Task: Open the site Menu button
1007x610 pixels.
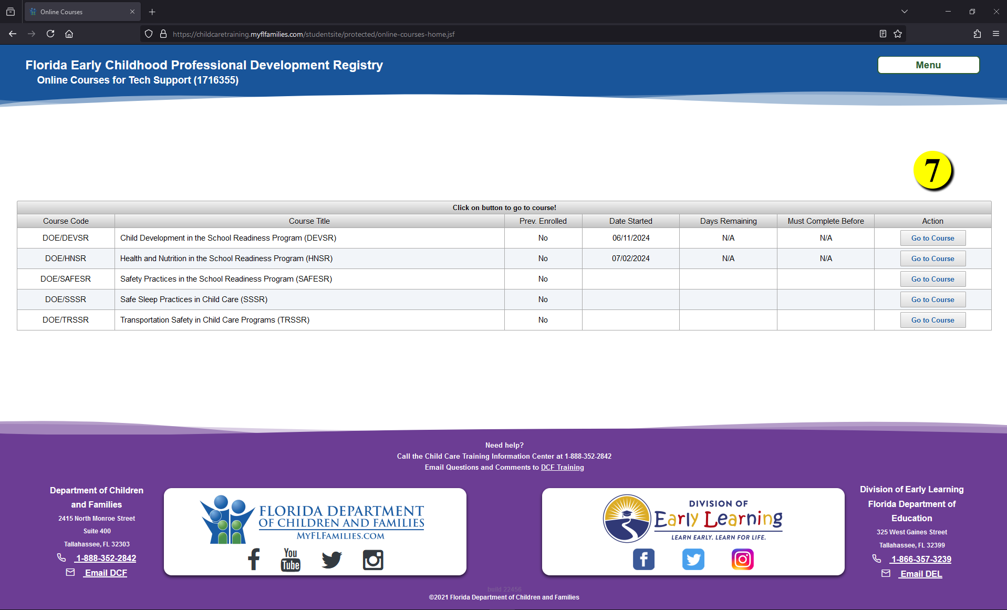Action: point(928,65)
